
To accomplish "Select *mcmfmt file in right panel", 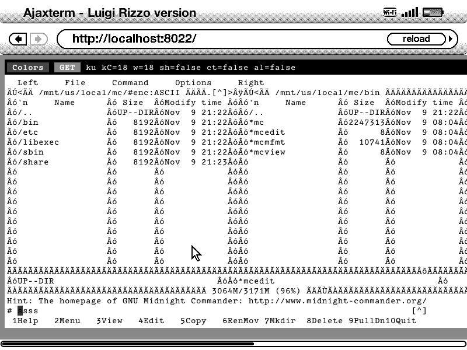I will tap(267, 142).
